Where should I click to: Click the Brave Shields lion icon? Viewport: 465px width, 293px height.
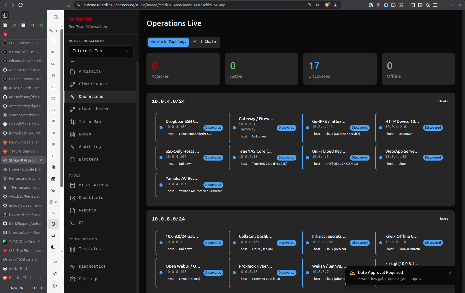(x=327, y=5)
